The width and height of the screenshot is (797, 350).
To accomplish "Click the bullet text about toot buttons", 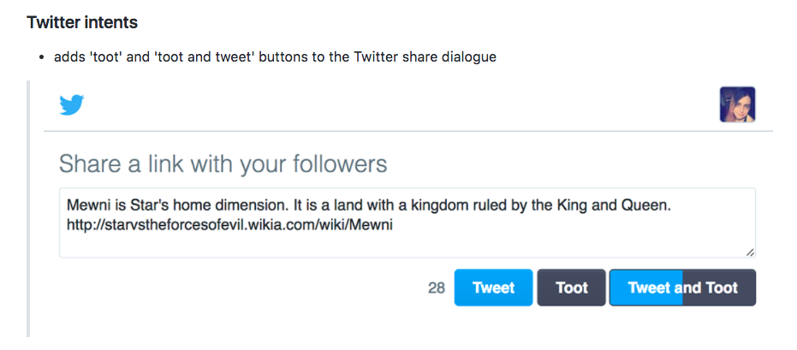I will (275, 56).
